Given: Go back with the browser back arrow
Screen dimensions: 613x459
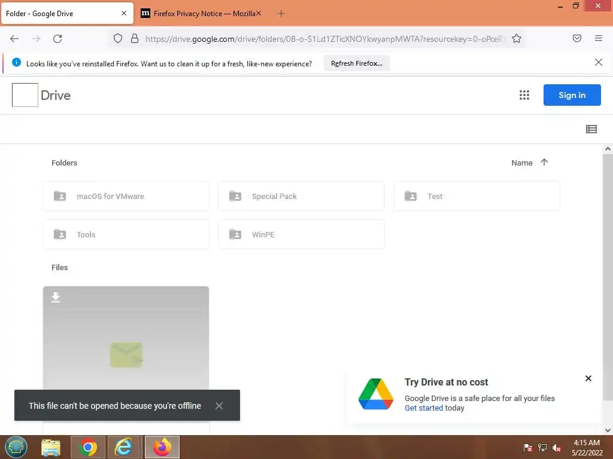Looking at the screenshot, I should 14,39.
